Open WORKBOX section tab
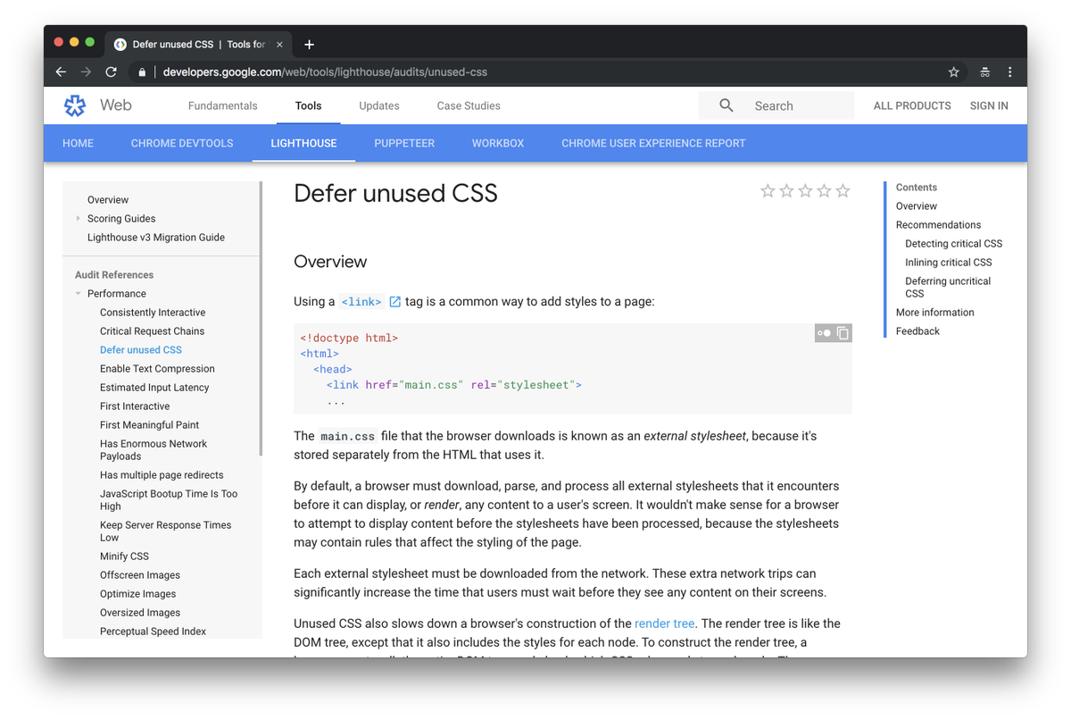 point(498,143)
